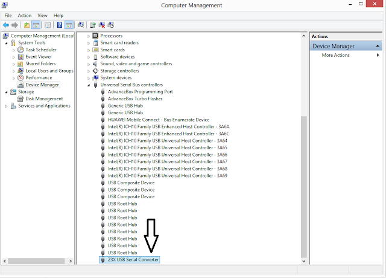This screenshot has height=278, width=386.
Task: Click the Task Scheduler clock icon
Action: (x=21, y=50)
